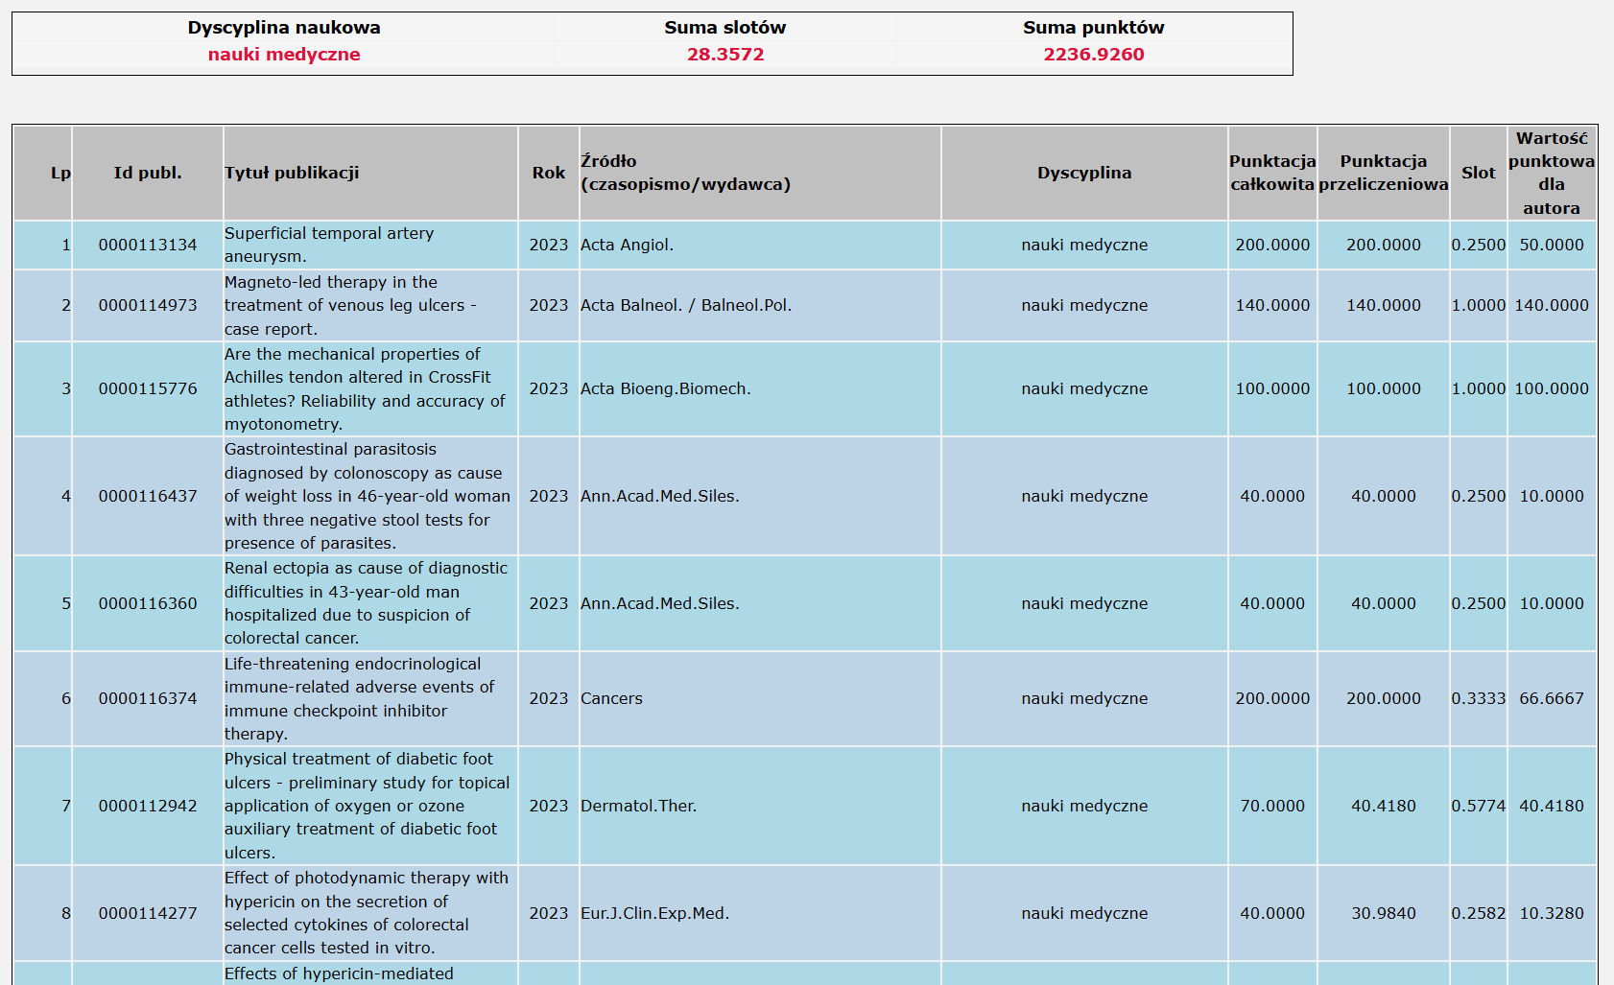Click the author point value 66.6667

pyautogui.click(x=1551, y=698)
